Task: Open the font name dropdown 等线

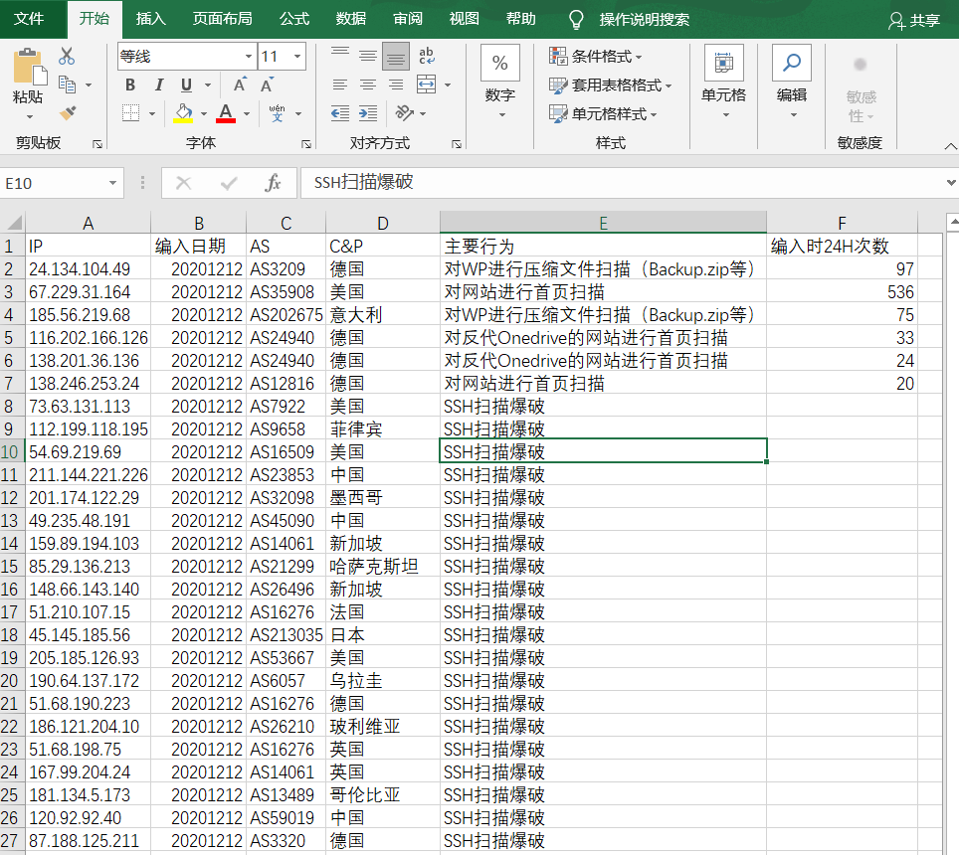Action: click(x=249, y=57)
